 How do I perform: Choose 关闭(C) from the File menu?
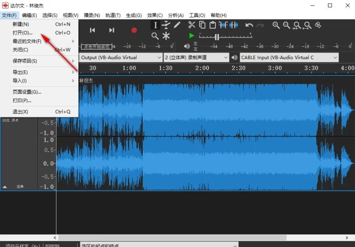coord(39,50)
